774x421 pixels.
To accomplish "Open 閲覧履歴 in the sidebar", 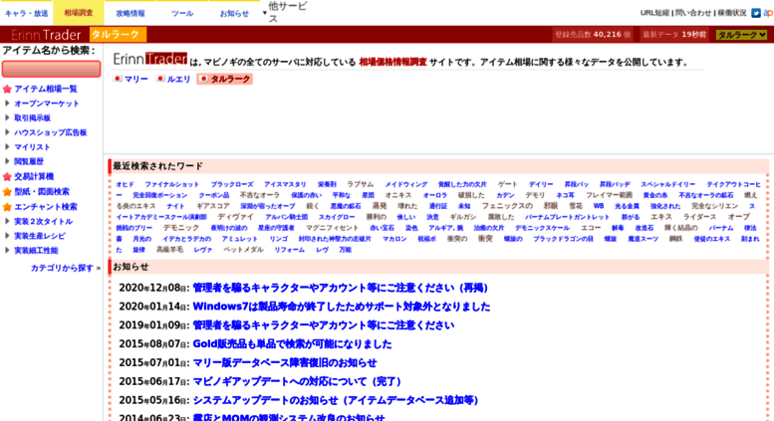I will point(29,161).
